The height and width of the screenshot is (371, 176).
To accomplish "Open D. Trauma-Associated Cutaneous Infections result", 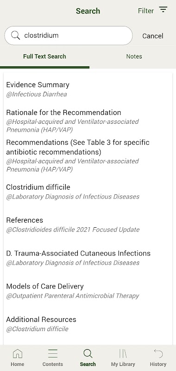I will coord(88,258).
